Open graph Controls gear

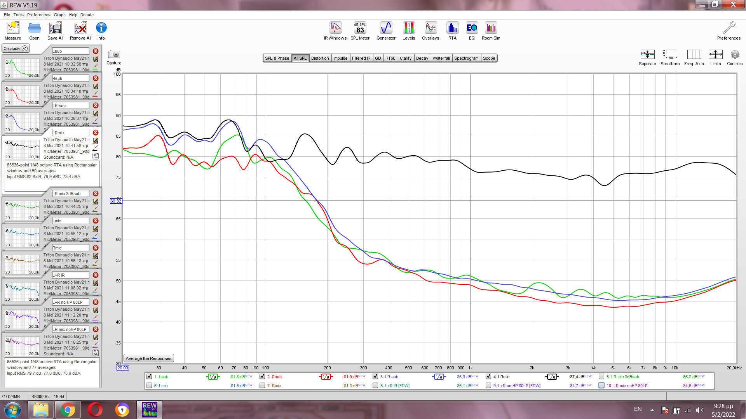(735, 57)
